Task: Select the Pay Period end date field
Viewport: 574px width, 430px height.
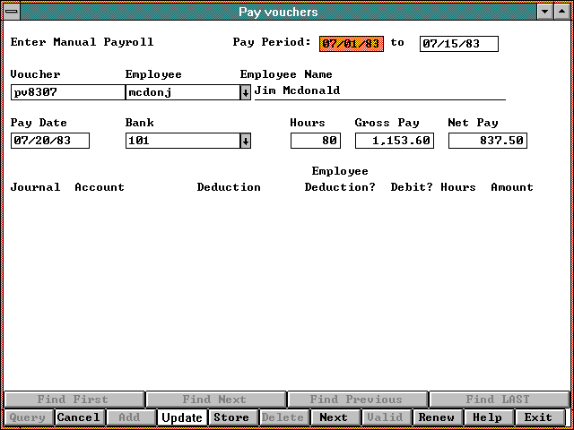Action: pyautogui.click(x=458, y=44)
